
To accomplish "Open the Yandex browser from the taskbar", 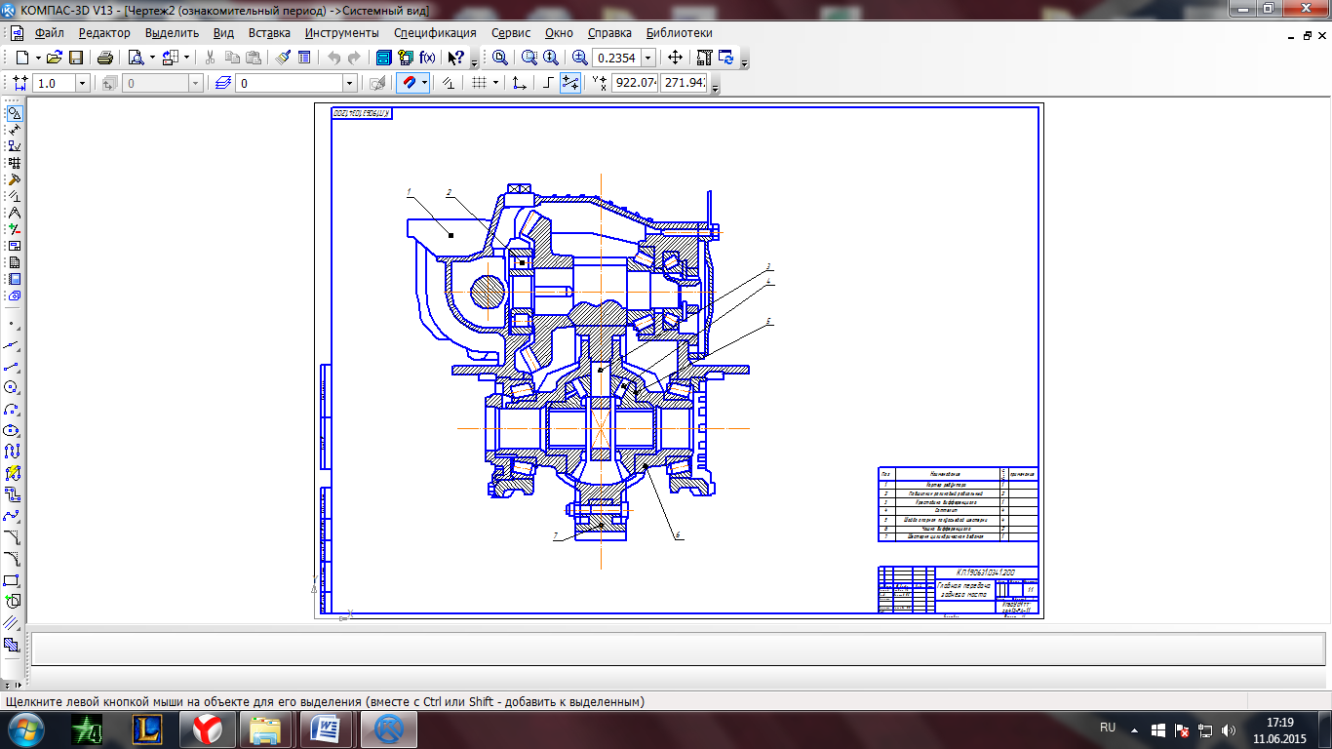I will click(x=206, y=729).
